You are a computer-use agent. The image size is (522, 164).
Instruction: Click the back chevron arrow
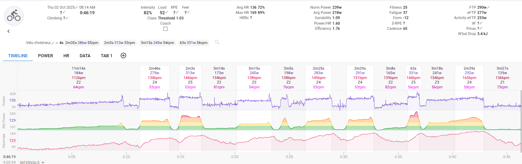click(x=8, y=31)
